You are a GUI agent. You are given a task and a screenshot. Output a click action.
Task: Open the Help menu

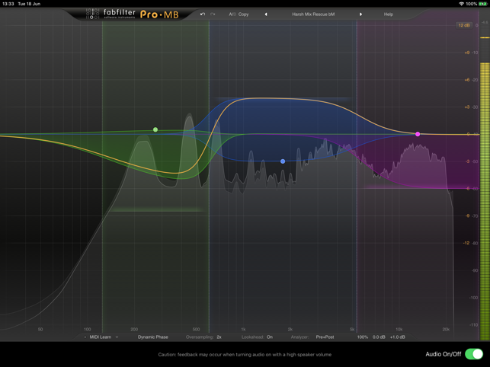click(389, 14)
